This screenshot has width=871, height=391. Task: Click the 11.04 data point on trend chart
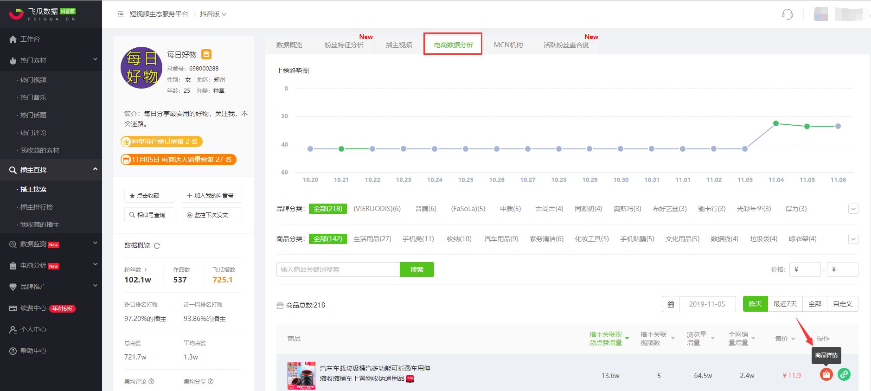point(775,123)
